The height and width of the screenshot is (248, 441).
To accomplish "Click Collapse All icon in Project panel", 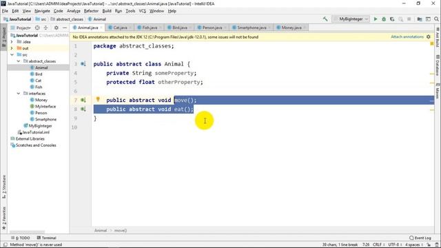I will click(45, 28).
